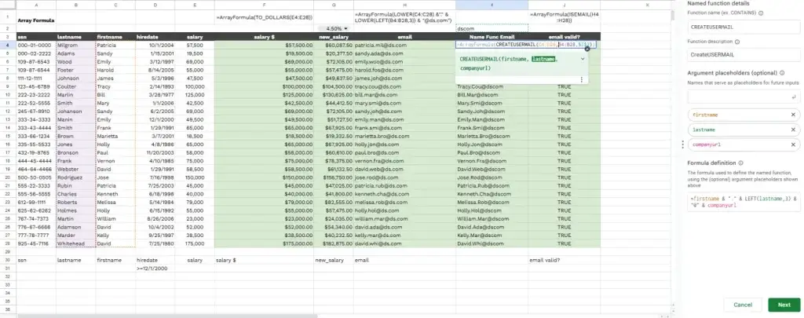
Task: Expand the CREATEUSERMAIL formula help chevron
Action: (583, 59)
